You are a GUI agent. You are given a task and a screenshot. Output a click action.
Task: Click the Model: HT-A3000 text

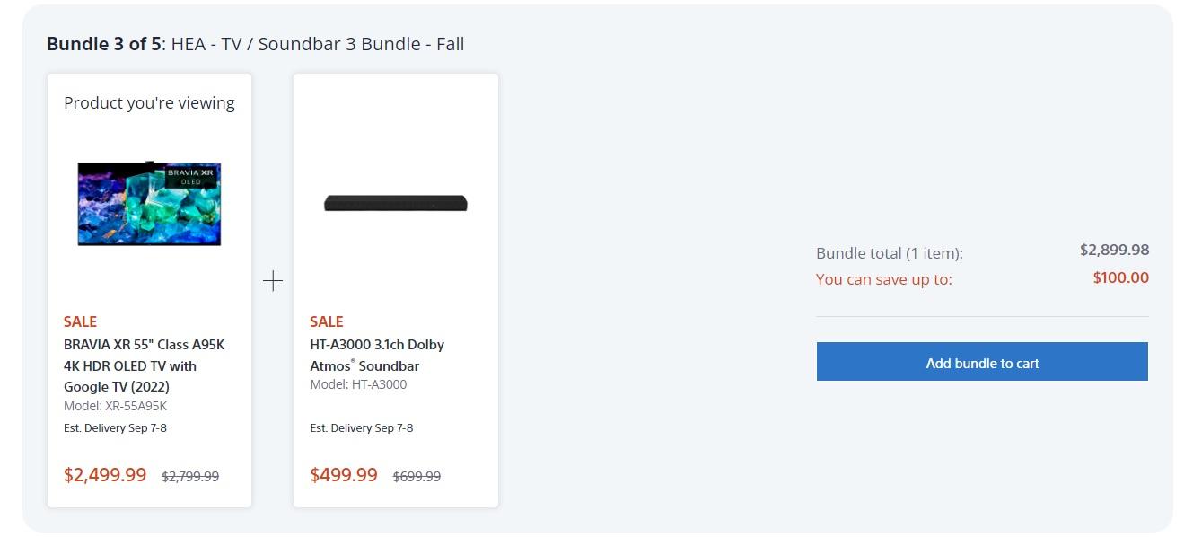point(358,384)
